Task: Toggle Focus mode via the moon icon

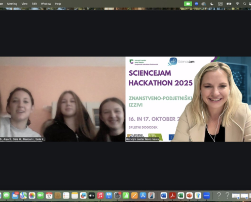Action: pos(212,4)
